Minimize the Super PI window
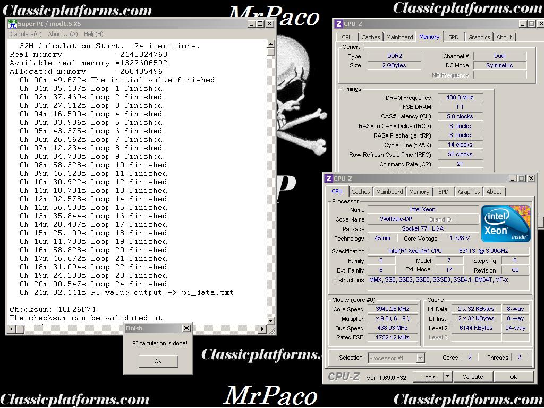 tap(251, 23)
